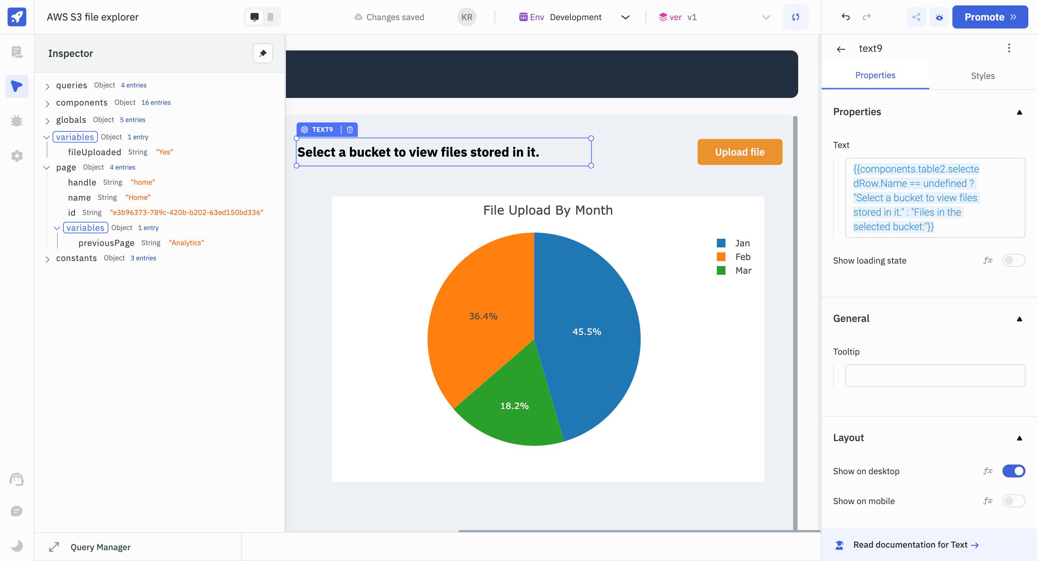
Task: Toggle dark mode moon icon
Action: pyautogui.click(x=17, y=546)
